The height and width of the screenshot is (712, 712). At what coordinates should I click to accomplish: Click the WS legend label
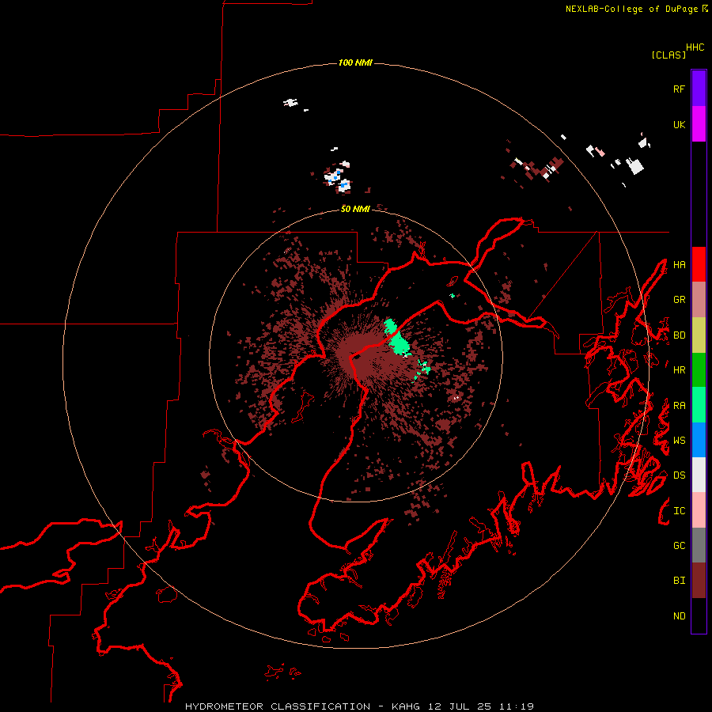[x=679, y=441]
